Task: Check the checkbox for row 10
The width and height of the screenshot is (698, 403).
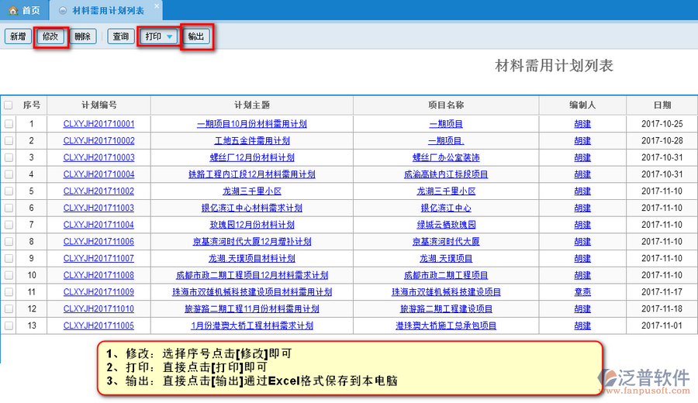Action: tap(9, 275)
